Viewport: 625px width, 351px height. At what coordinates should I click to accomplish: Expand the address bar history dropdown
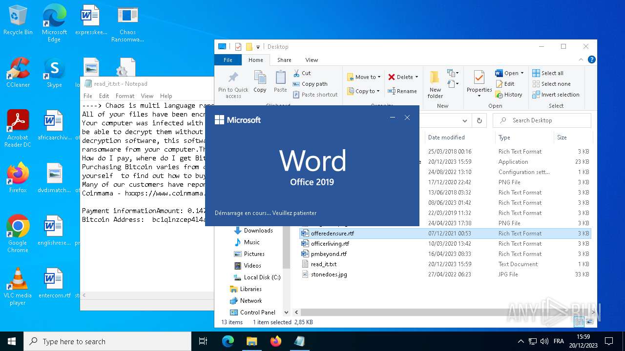point(465,120)
